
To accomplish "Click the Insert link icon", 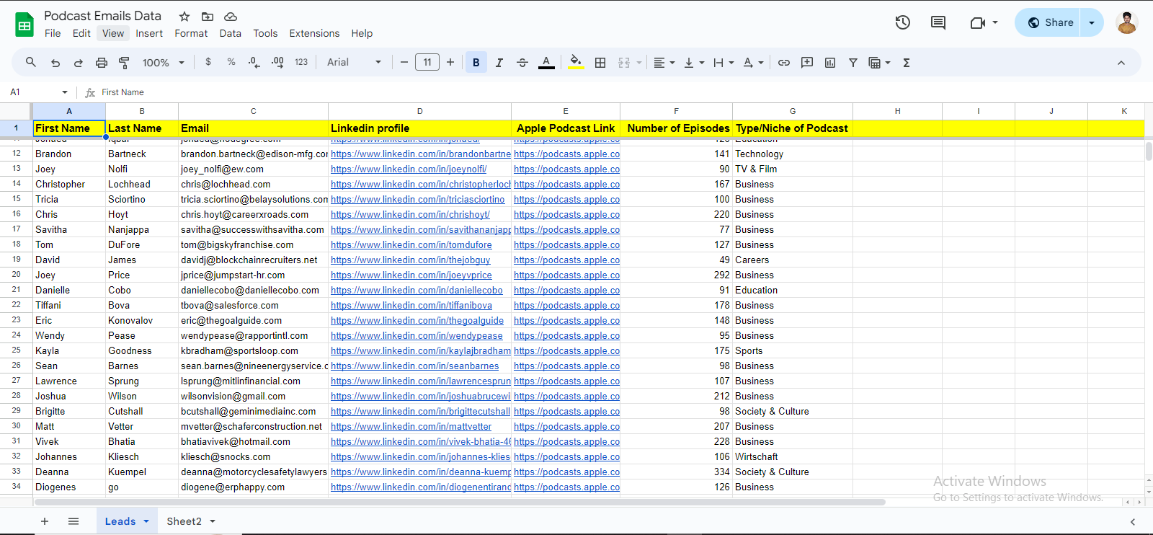I will point(784,63).
